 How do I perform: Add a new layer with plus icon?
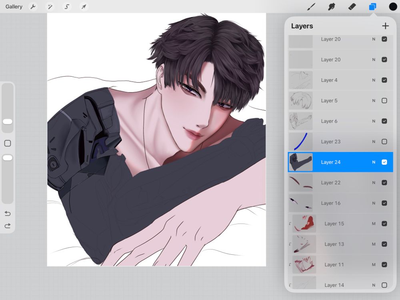386,26
